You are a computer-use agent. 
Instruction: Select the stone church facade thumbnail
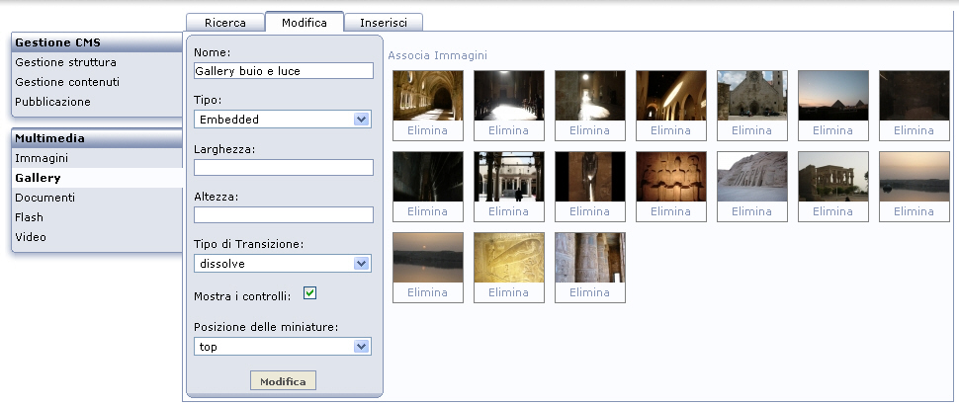point(752,96)
